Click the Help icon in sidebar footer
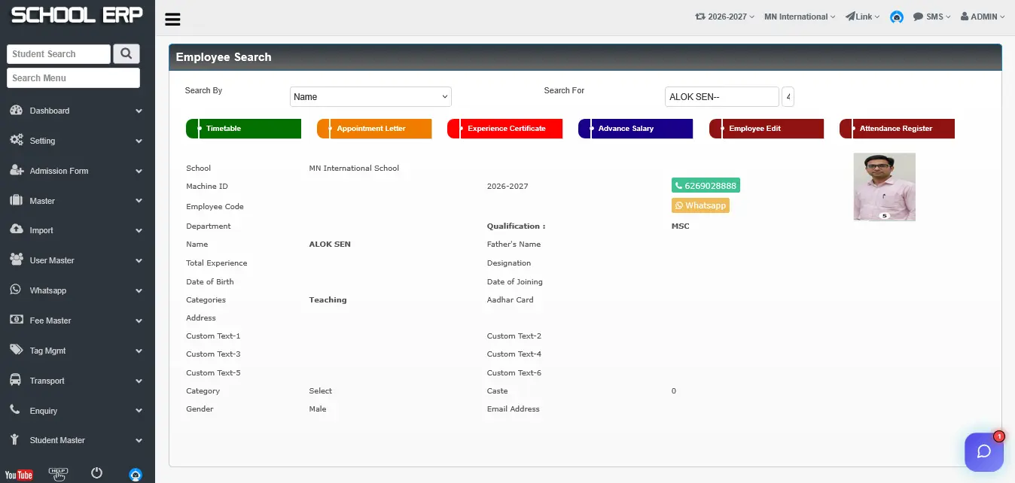Image resolution: width=1015 pixels, height=483 pixels. (x=58, y=474)
